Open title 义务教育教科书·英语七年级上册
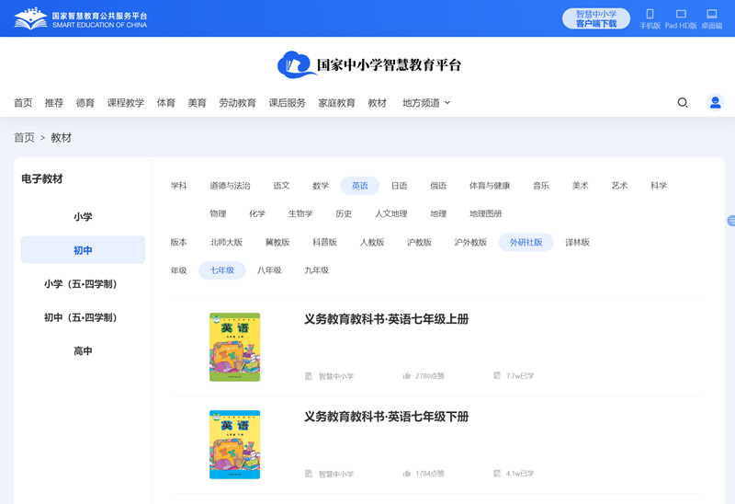Screen dimensions: 735x504 point(386,319)
